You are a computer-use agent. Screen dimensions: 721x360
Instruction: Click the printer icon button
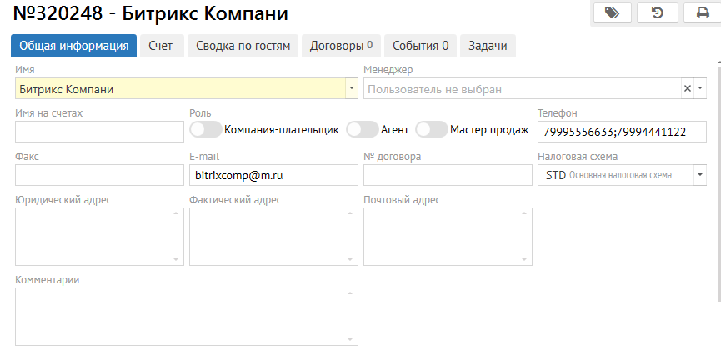(x=702, y=12)
